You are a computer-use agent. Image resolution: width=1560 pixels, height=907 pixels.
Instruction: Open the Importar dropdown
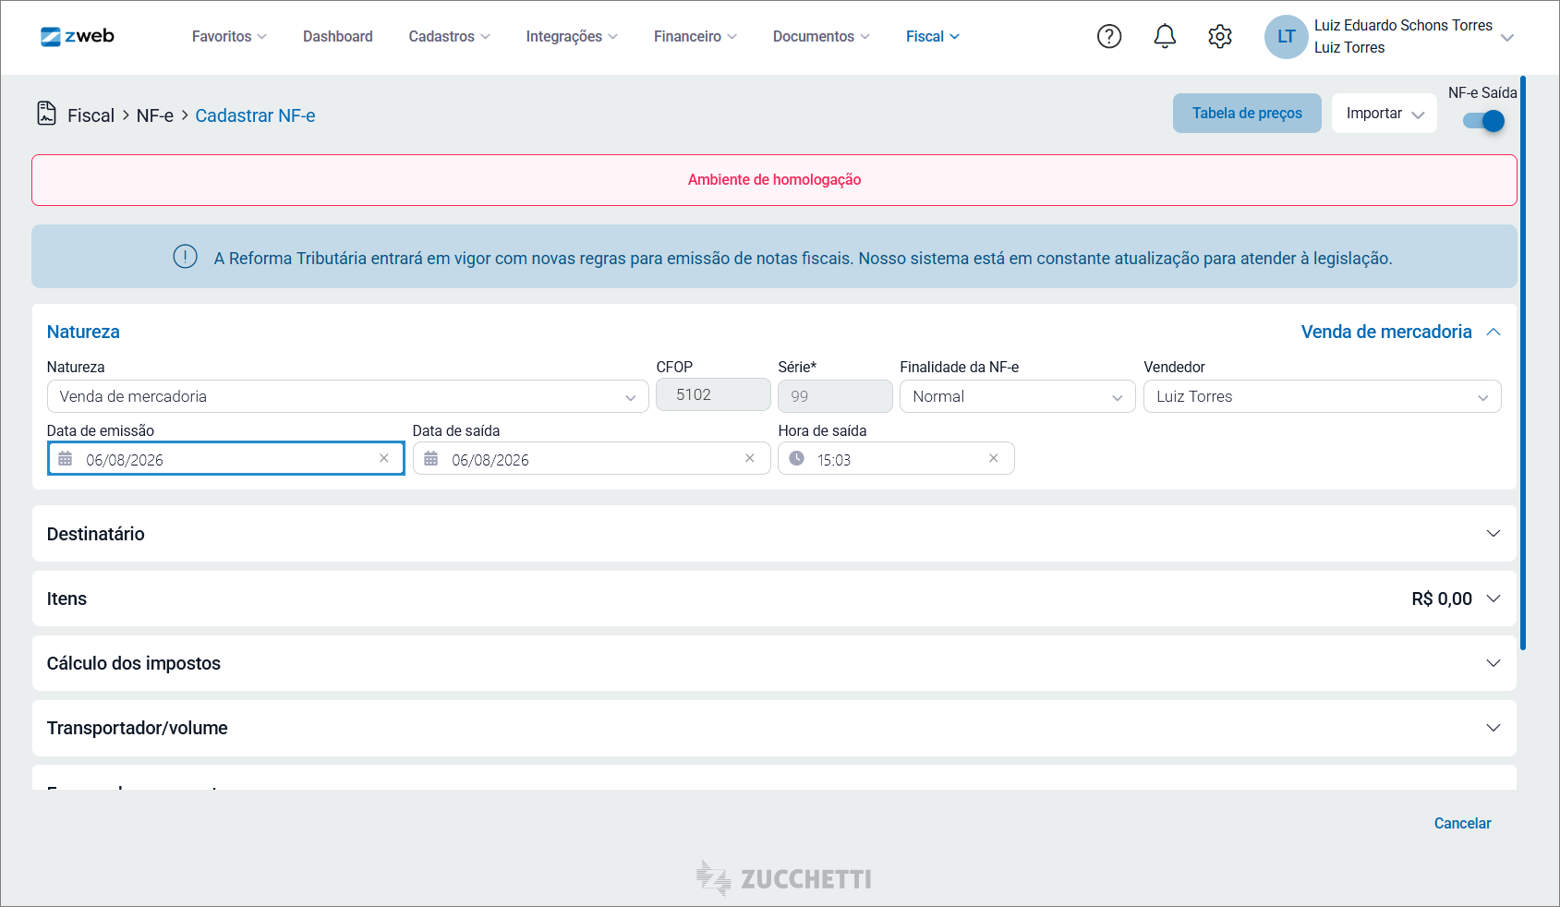(1384, 114)
